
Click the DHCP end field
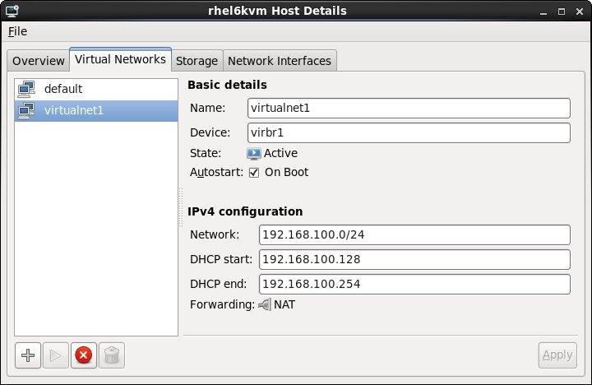[414, 284]
